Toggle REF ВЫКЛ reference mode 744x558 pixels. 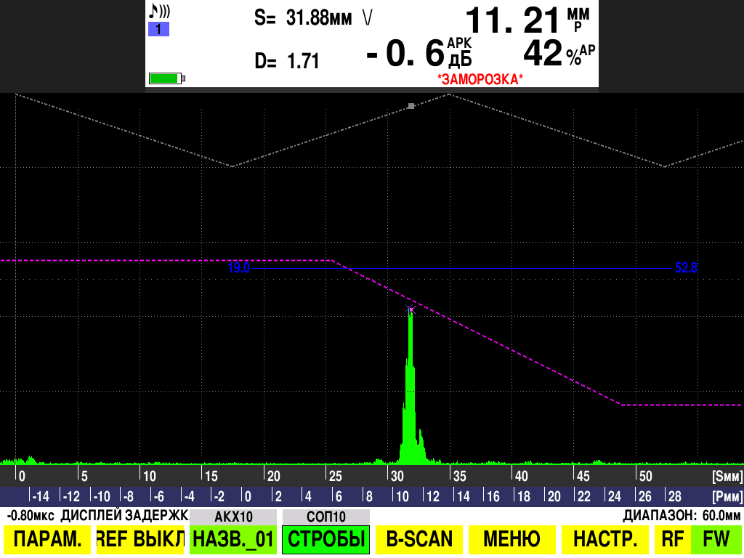(x=140, y=539)
